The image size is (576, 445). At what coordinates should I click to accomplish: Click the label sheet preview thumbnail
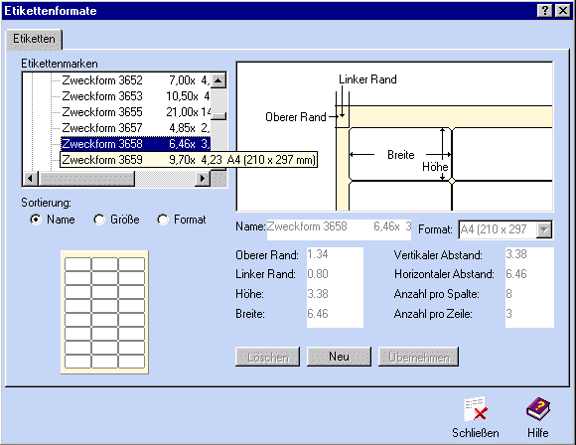click(104, 312)
